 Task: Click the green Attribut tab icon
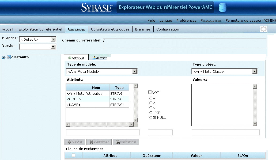click(x=70, y=58)
